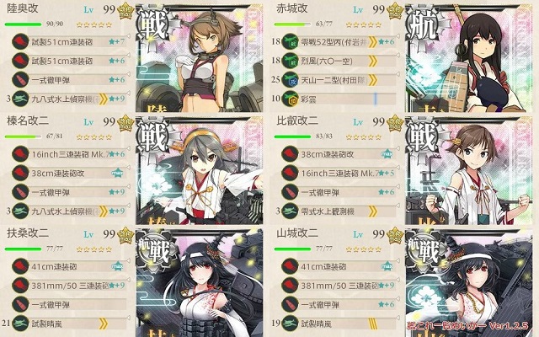The width and height of the screenshot is (539, 337).
Task: Click the 航 ship-type emblem on 赤城改's card
Action: [424, 26]
